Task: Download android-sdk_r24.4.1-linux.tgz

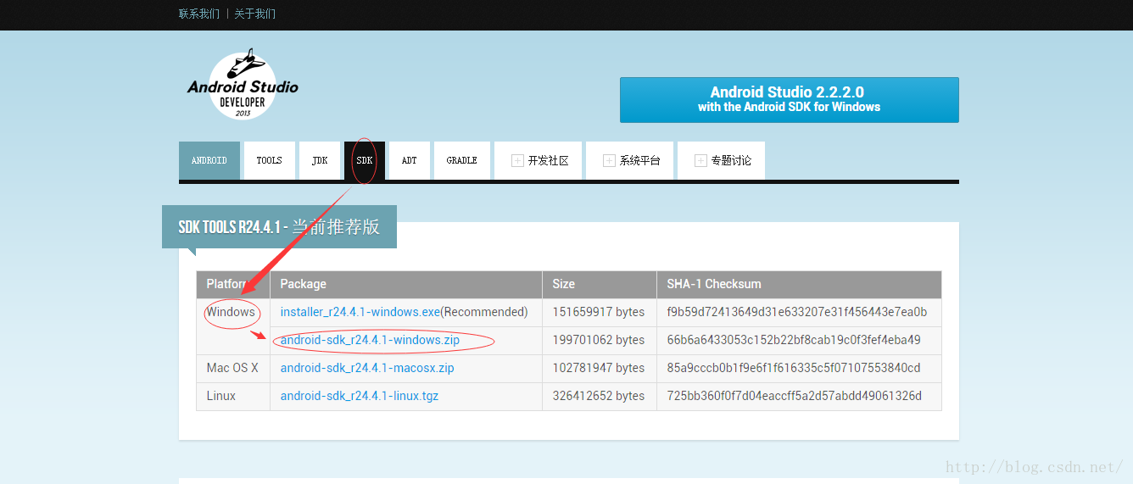Action: [360, 396]
